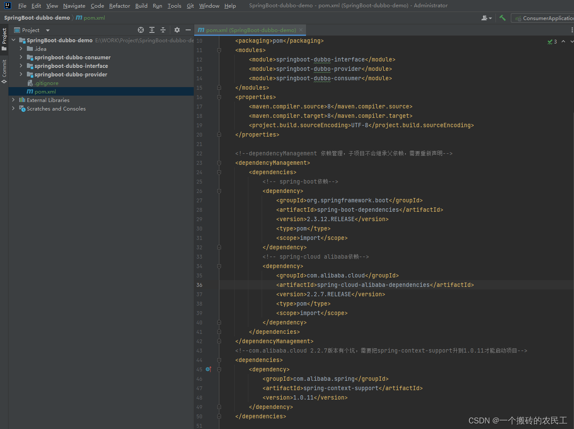Expand the .idea folder
Image resolution: width=574 pixels, height=429 pixels.
(21, 49)
